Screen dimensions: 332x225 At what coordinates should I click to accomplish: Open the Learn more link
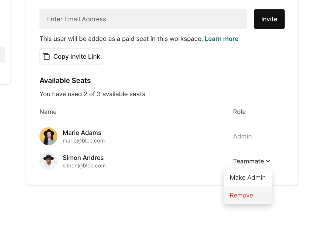221,39
